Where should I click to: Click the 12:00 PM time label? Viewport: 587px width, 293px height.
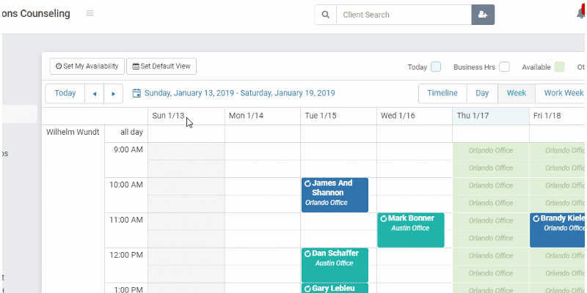click(126, 255)
